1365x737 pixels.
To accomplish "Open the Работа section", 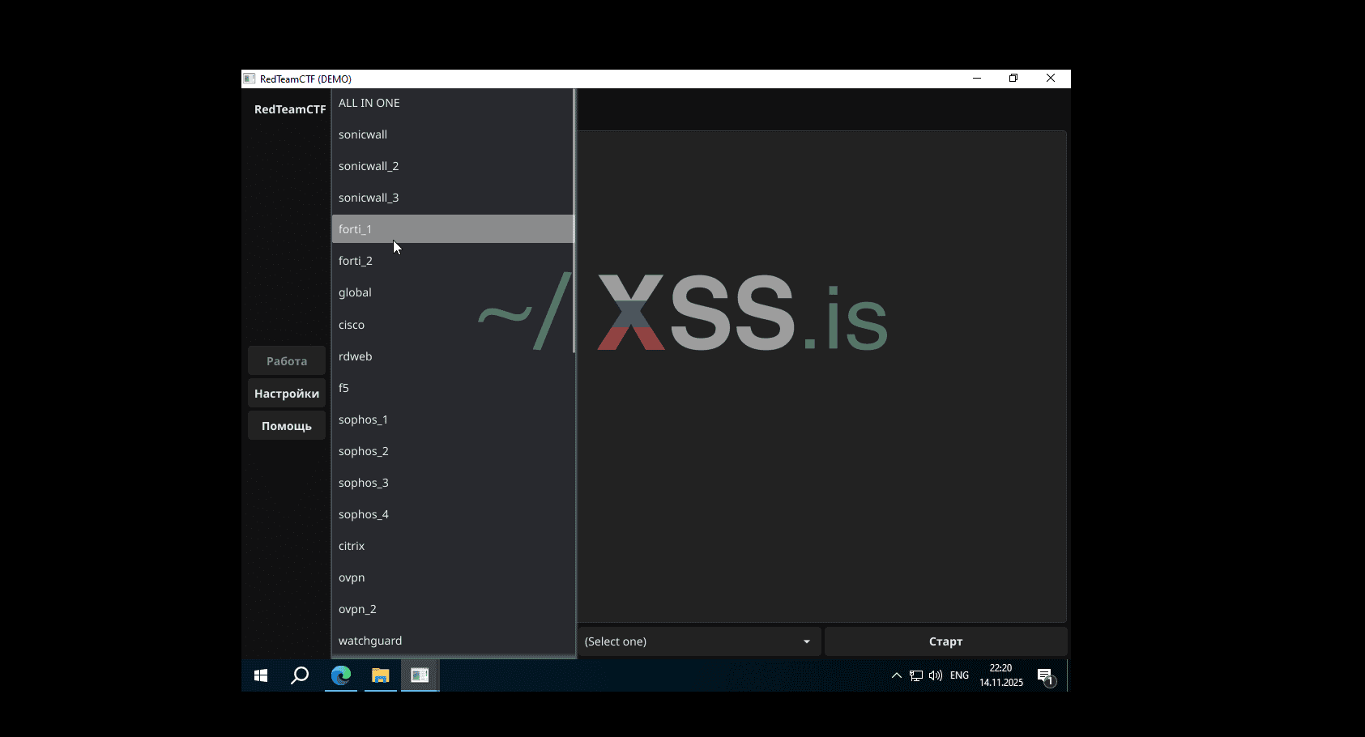I will pos(287,361).
